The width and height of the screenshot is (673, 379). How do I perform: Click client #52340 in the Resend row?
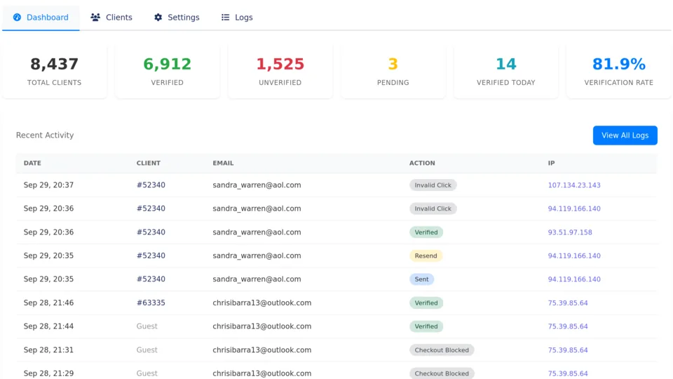click(x=151, y=255)
